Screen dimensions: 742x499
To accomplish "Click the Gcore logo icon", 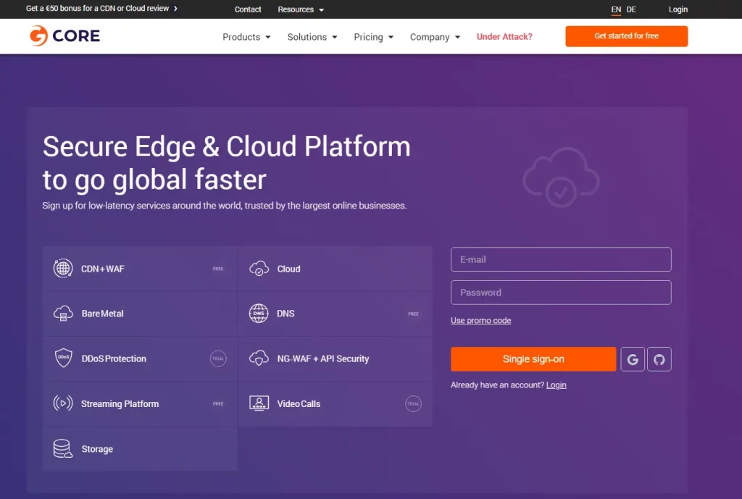I will [x=39, y=36].
